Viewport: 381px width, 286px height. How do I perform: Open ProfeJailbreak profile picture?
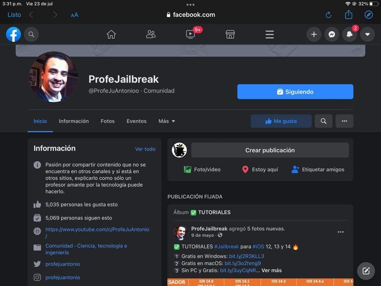[54, 77]
